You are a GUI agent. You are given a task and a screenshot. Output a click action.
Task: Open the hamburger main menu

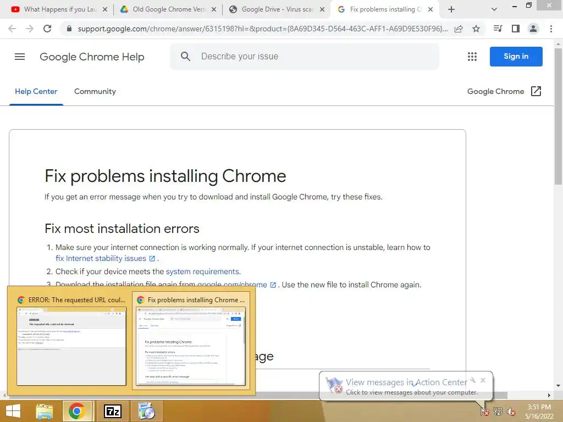tap(20, 57)
